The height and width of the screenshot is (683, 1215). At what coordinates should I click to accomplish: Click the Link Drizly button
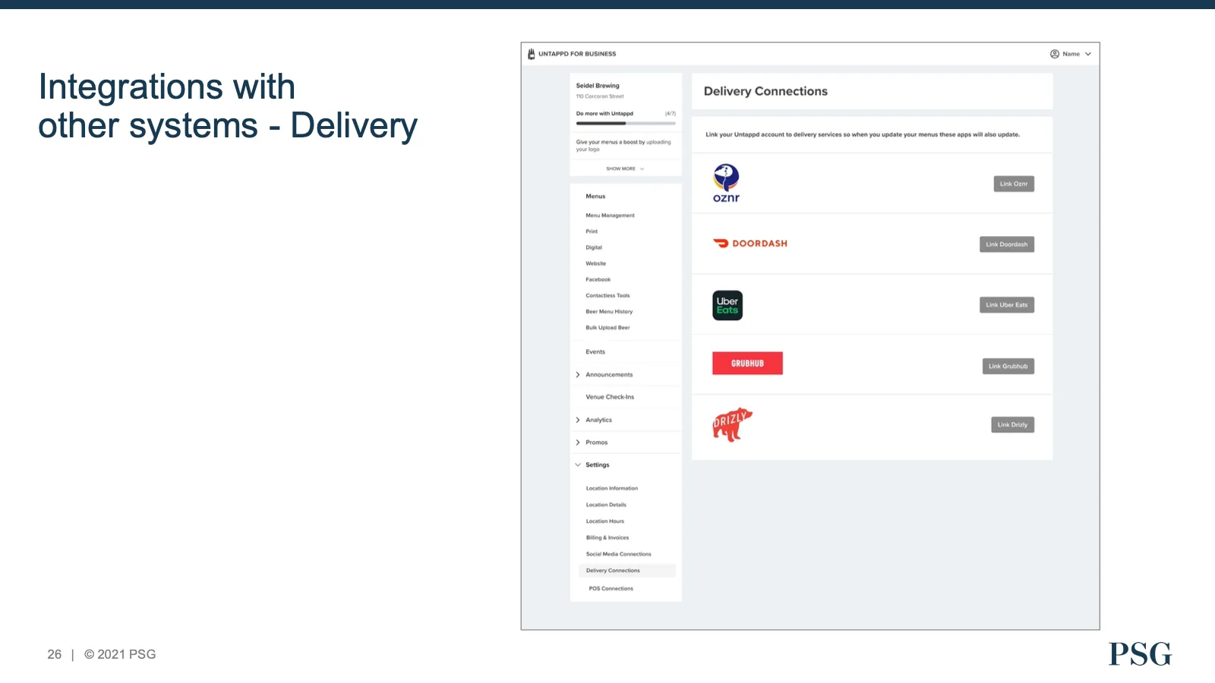[x=1012, y=425]
